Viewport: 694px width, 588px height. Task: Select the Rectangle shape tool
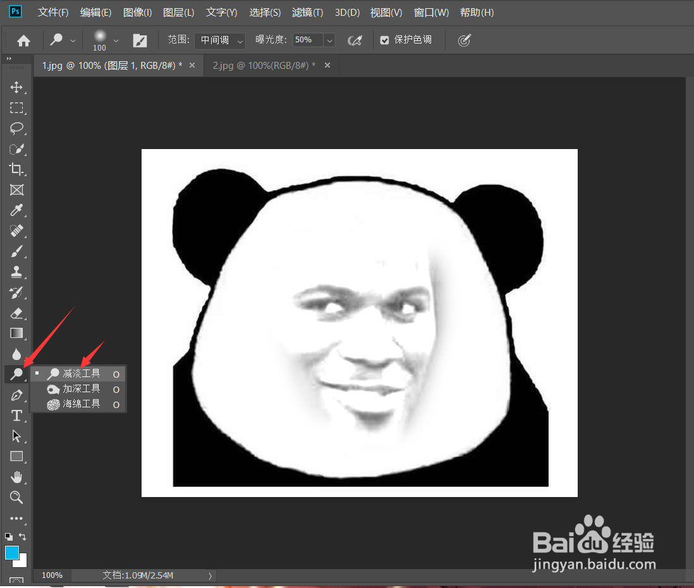point(17,456)
